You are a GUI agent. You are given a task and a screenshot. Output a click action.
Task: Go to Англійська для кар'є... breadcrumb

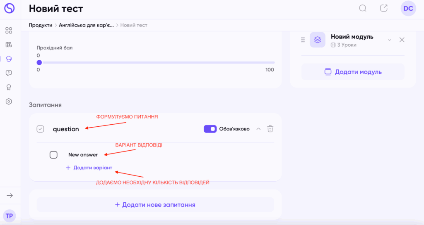[86, 25]
